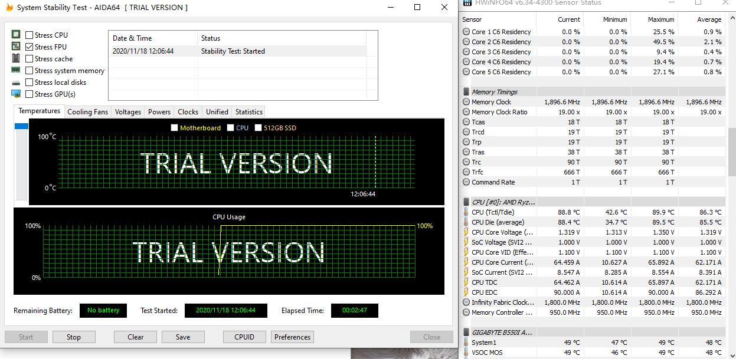This screenshot has width=736, height=359.
Task: Click the AIDA64 flame title icon
Action: (x=9, y=8)
